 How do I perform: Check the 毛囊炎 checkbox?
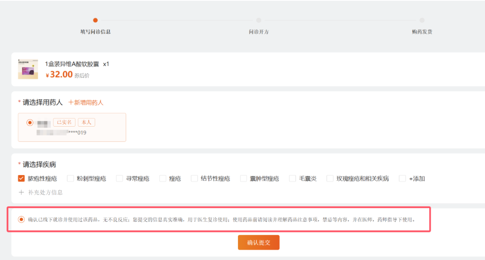(x=293, y=178)
